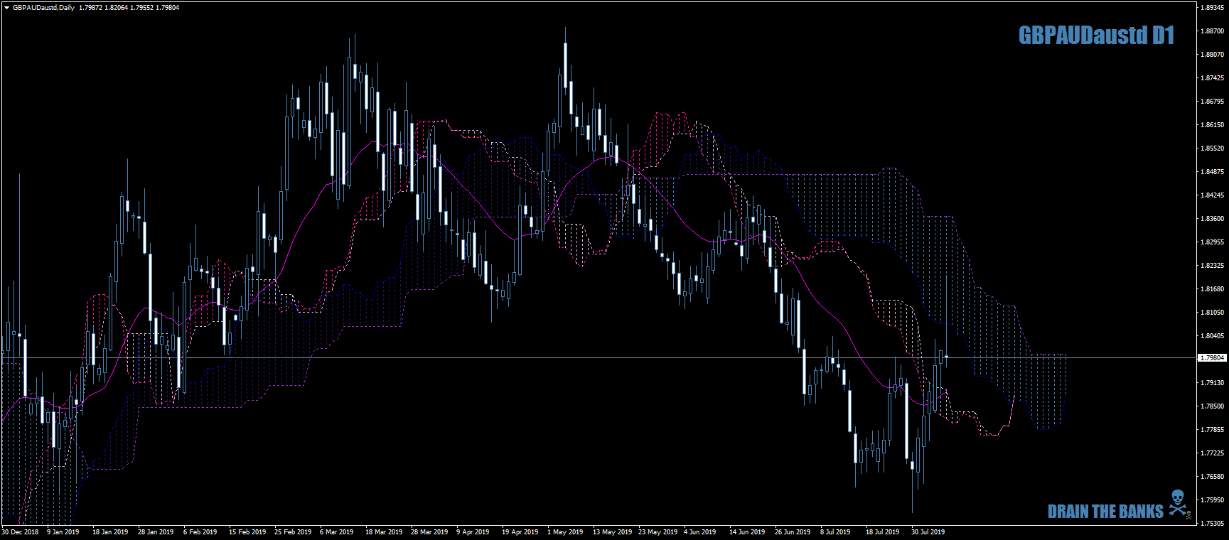Screen dimensions: 1229x540
Task: Click the 1.81050 price axis label
Action: click(1213, 313)
